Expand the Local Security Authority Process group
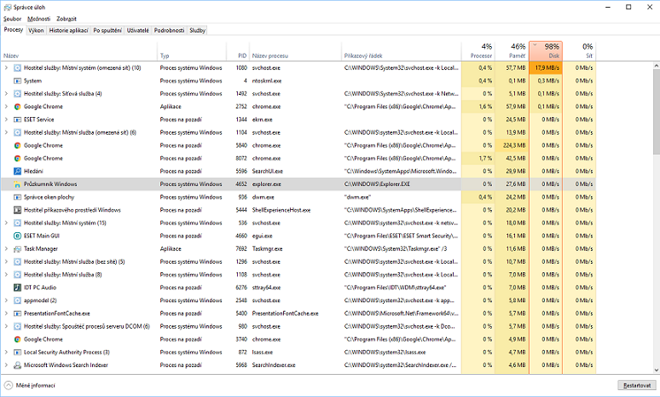 [7, 352]
